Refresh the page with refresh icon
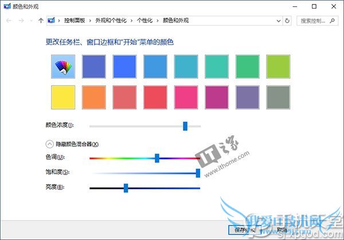The image size is (344, 240). (x=287, y=21)
